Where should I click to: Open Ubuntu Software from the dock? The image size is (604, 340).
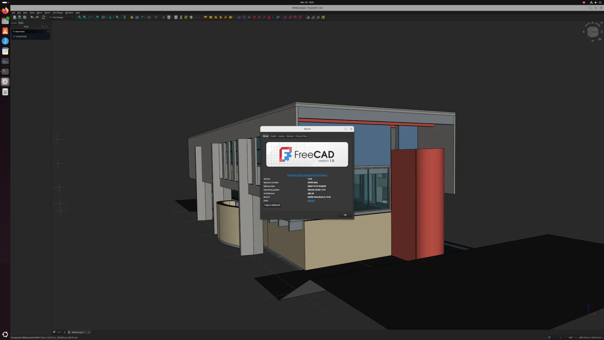pos(5,31)
